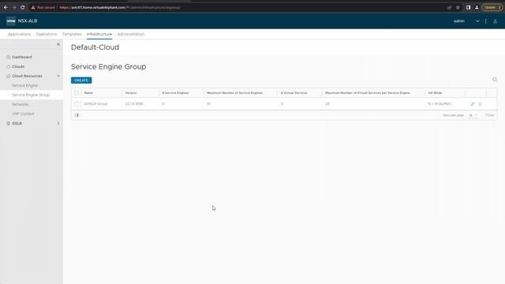Open the Administration tab

coord(131,34)
